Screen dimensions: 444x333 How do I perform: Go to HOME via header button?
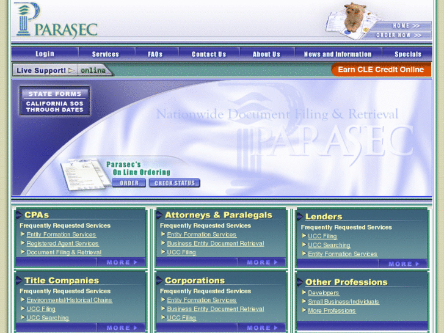[406, 26]
